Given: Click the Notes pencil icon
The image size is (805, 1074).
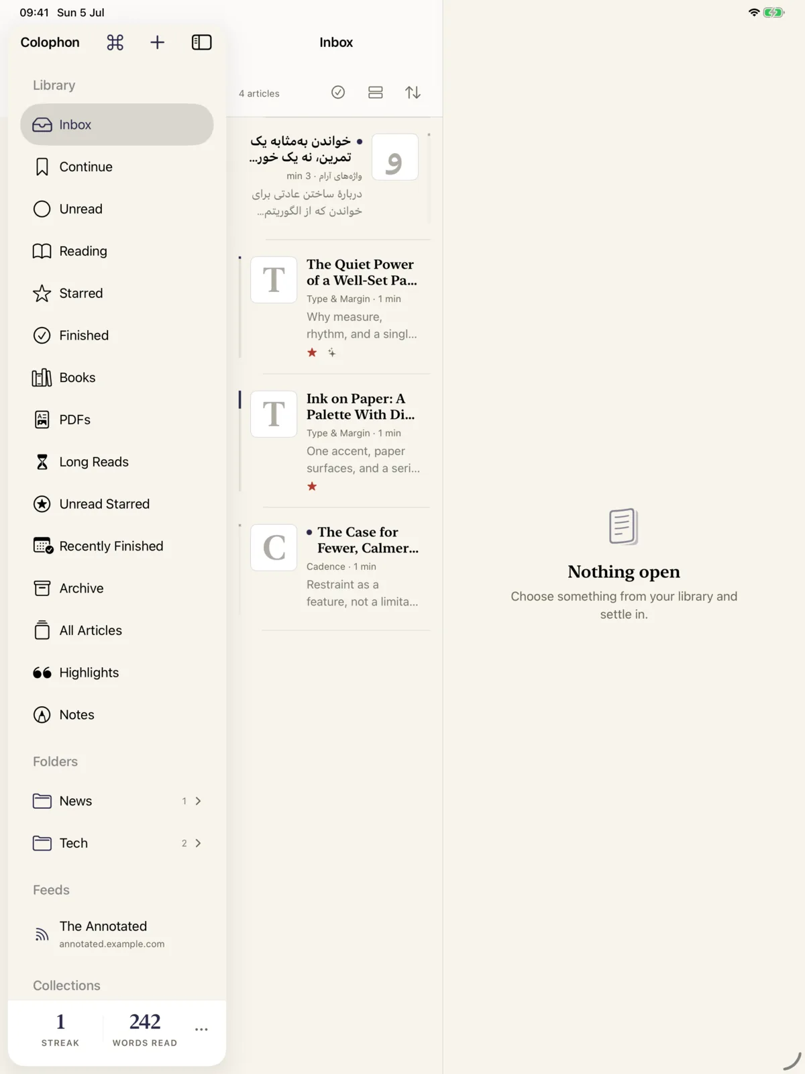Looking at the screenshot, I should coord(42,715).
